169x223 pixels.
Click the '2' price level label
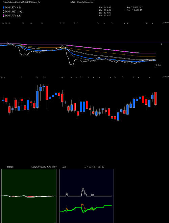tap(161, 44)
